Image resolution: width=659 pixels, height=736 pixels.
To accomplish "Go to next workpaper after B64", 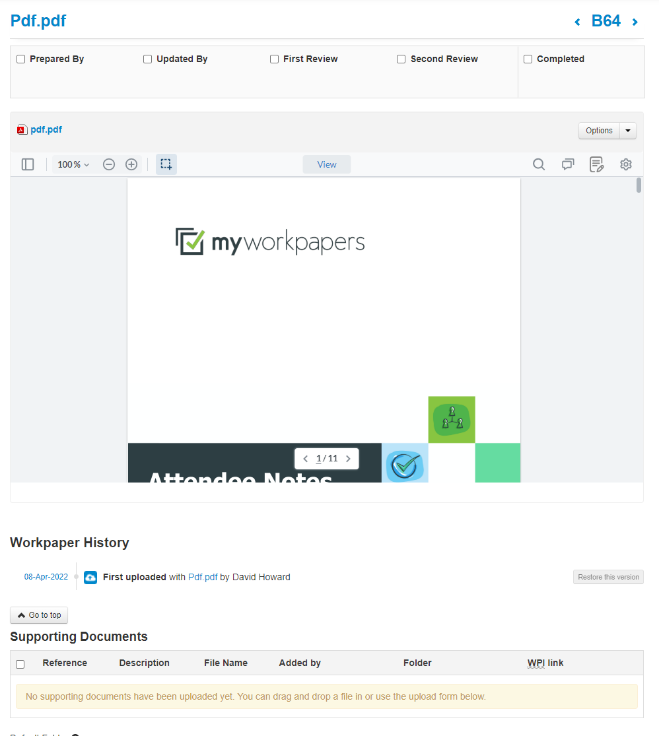I will [x=635, y=22].
